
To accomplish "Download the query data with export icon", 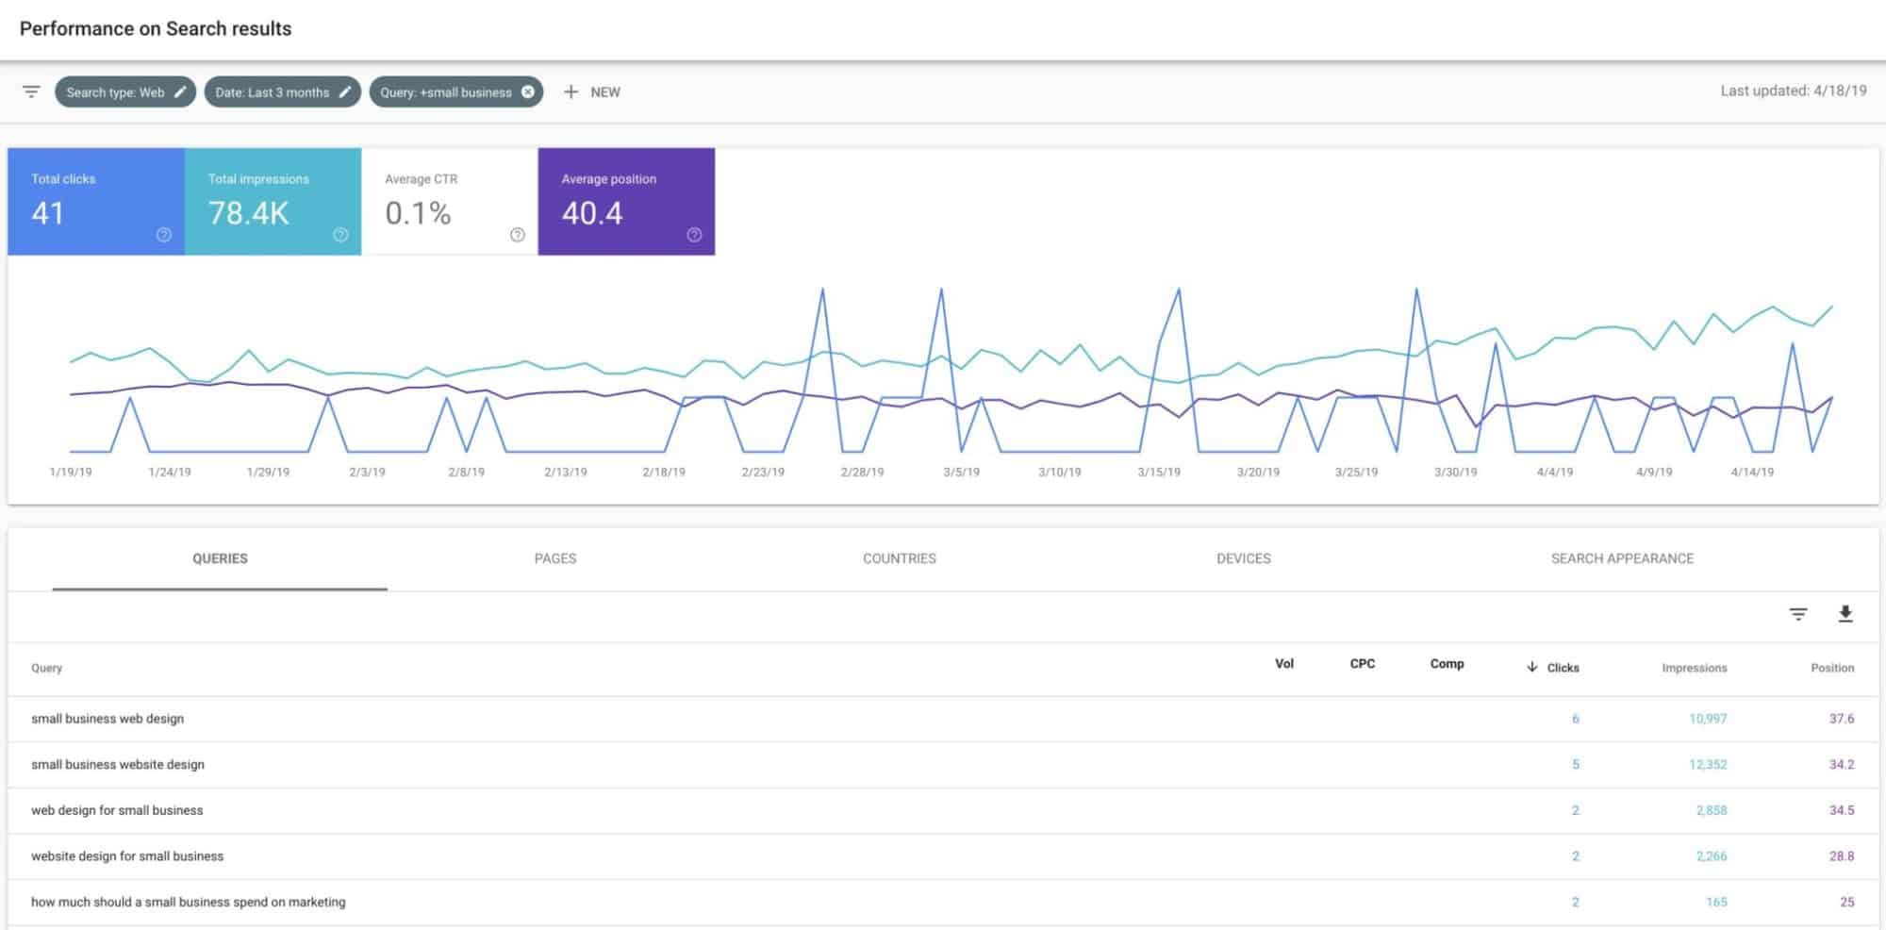I will [x=1845, y=613].
